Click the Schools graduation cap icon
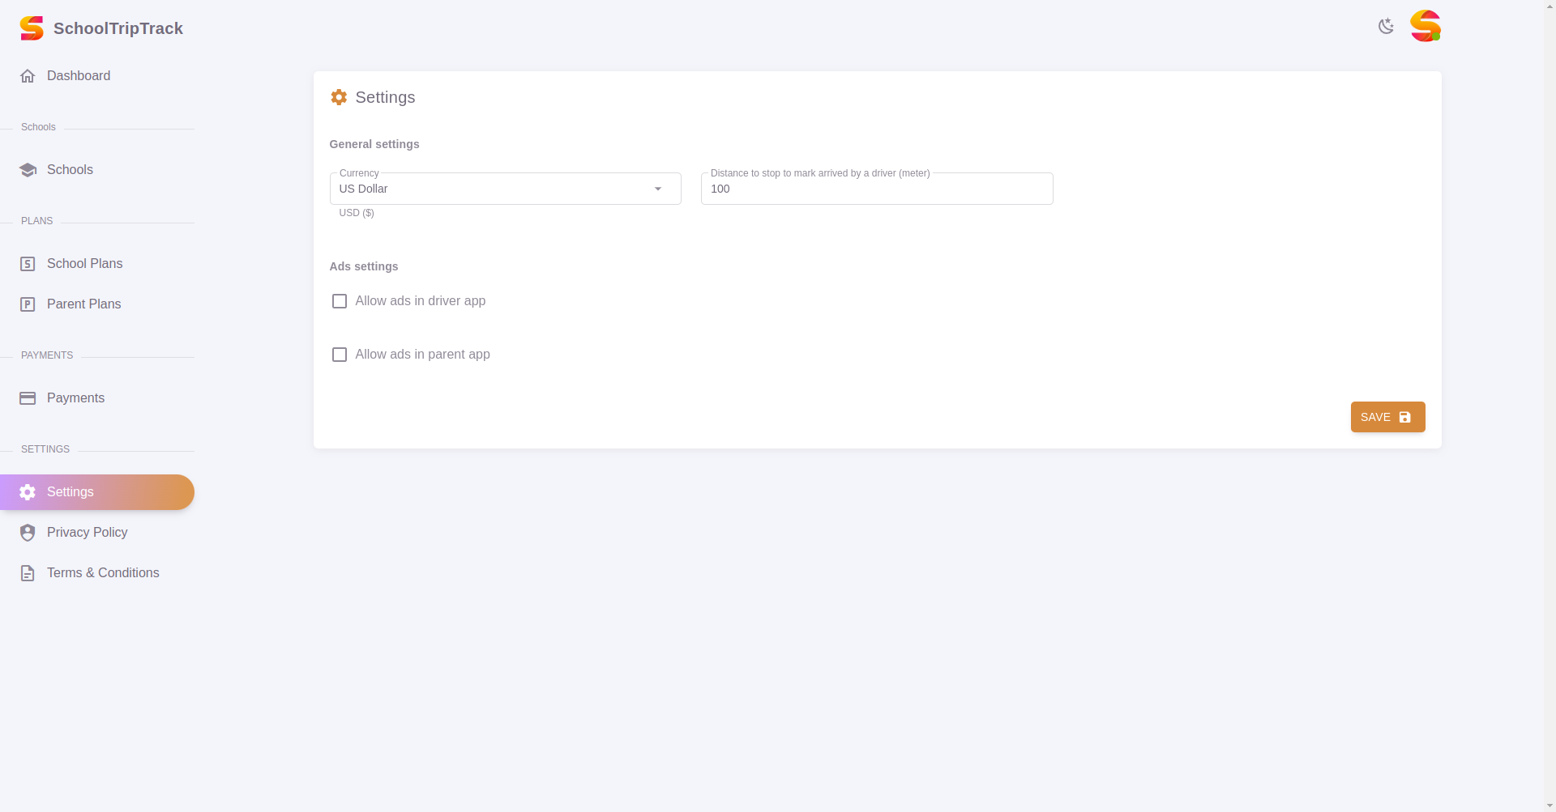 click(28, 170)
